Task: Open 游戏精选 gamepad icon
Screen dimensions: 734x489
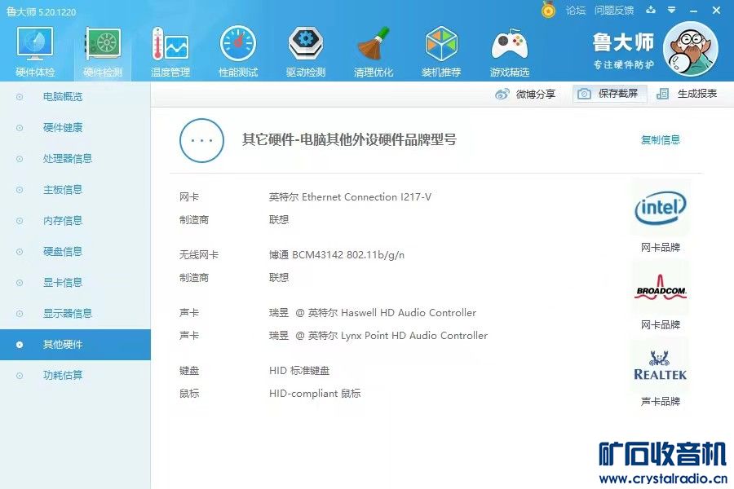Action: tap(509, 51)
